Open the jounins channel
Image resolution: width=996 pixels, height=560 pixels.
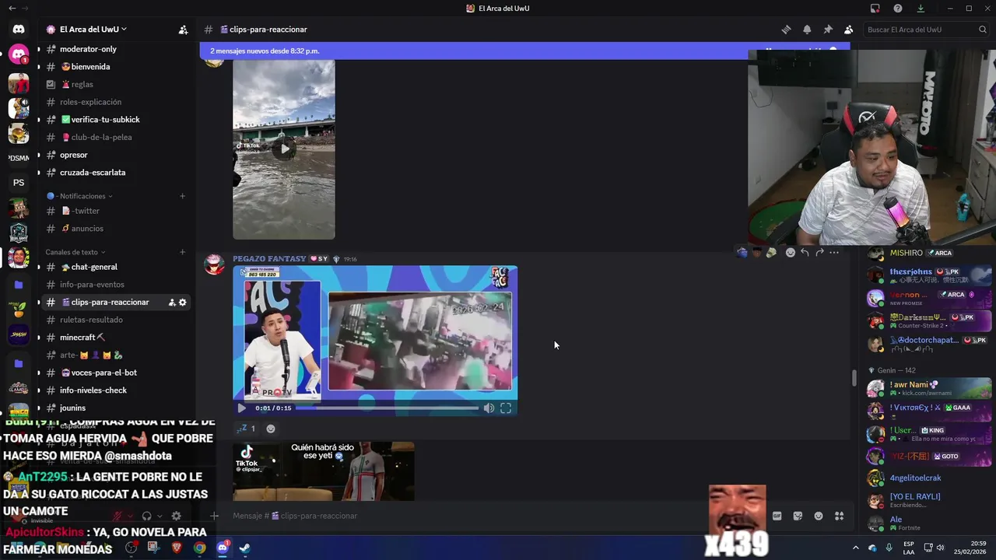(72, 408)
